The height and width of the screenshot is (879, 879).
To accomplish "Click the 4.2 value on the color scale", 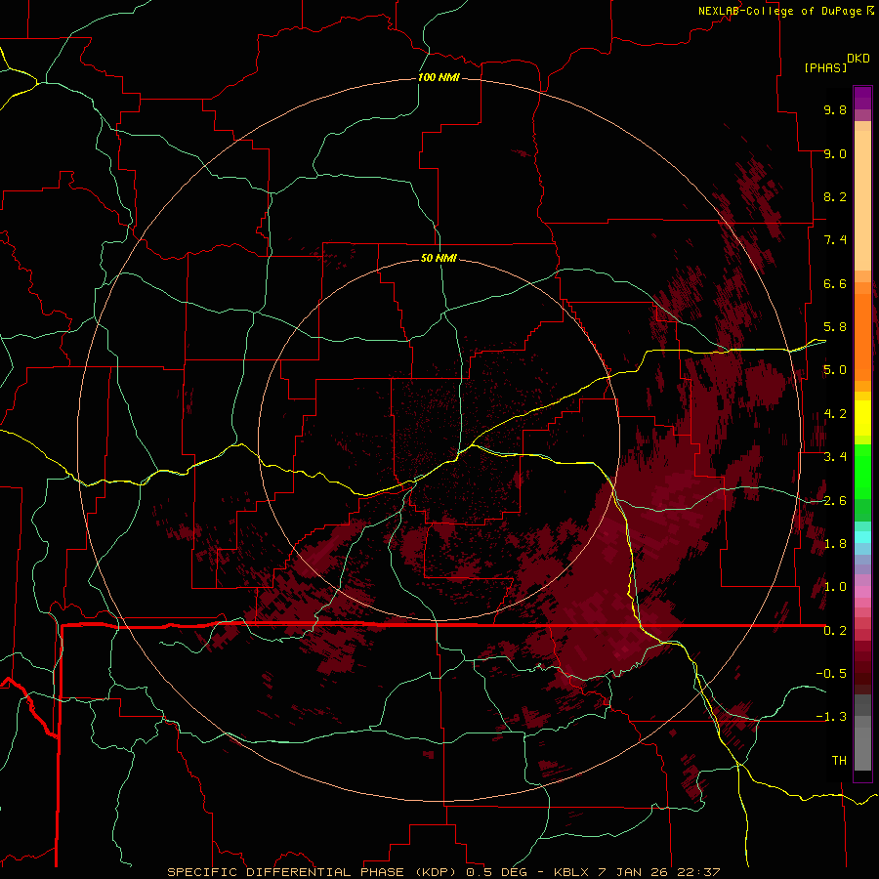I will pyautogui.click(x=835, y=414).
